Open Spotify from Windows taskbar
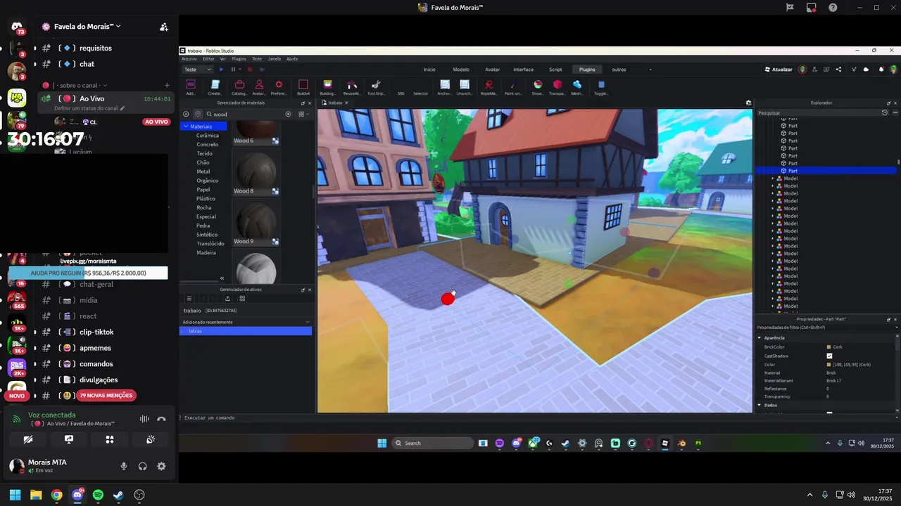The width and height of the screenshot is (901, 506). (x=98, y=495)
